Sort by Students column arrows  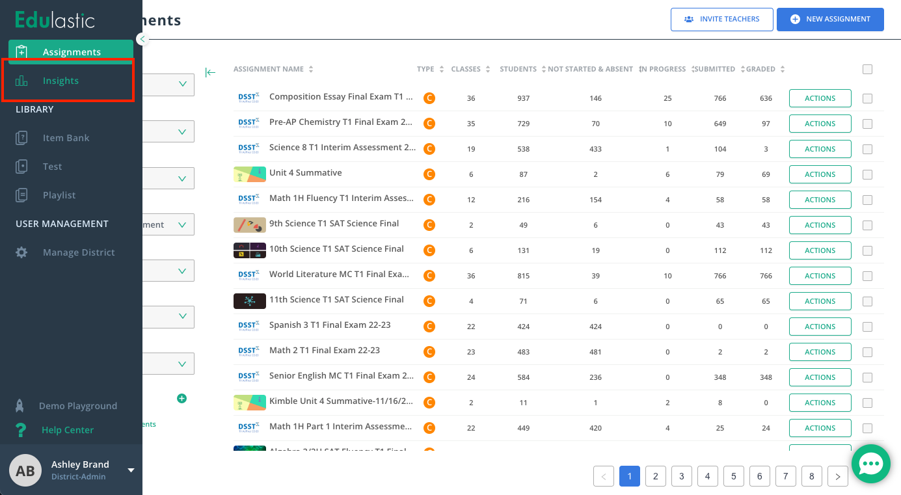coord(543,70)
